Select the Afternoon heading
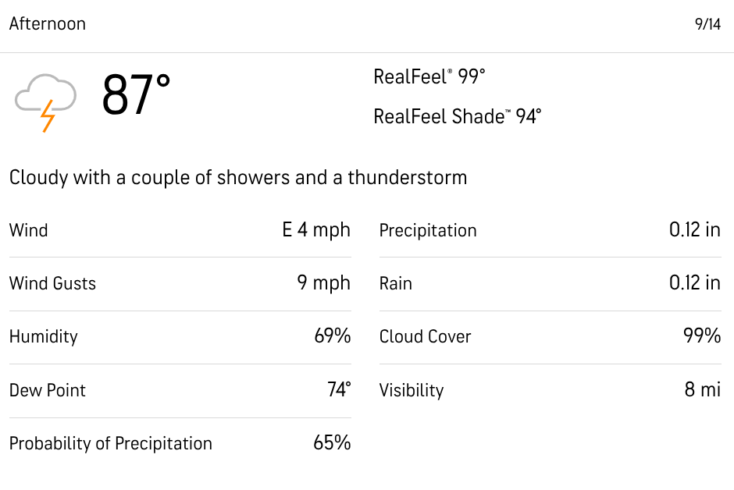This screenshot has height=490, width=734. click(x=48, y=24)
